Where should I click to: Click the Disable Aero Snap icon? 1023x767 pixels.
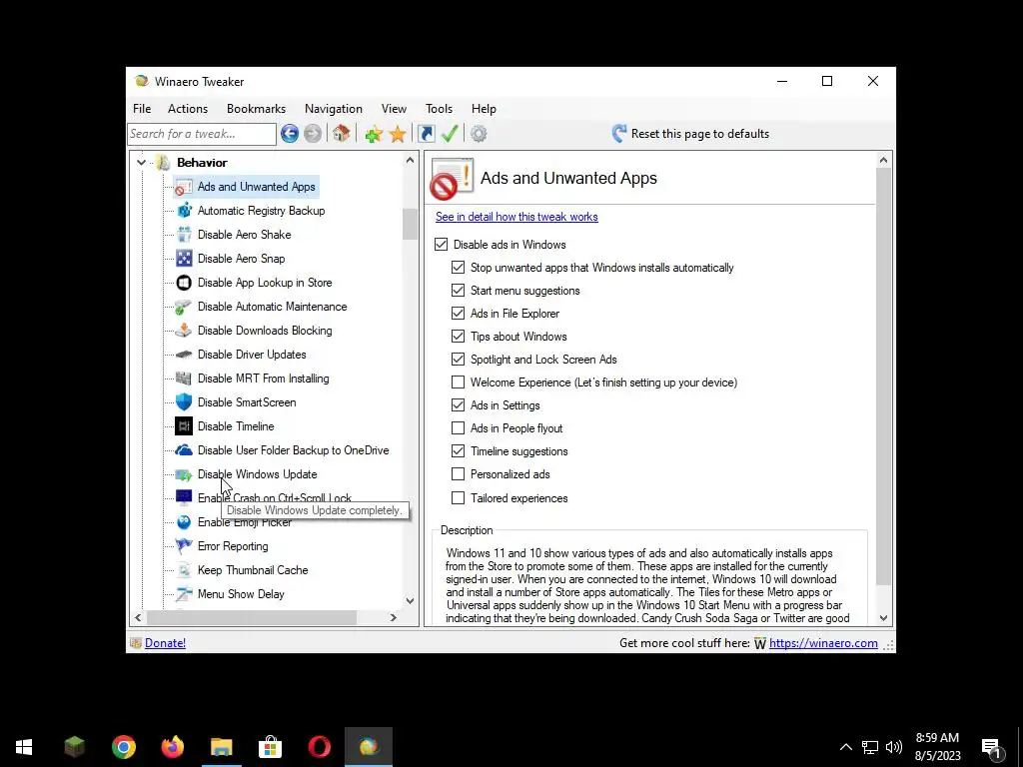[x=184, y=259]
